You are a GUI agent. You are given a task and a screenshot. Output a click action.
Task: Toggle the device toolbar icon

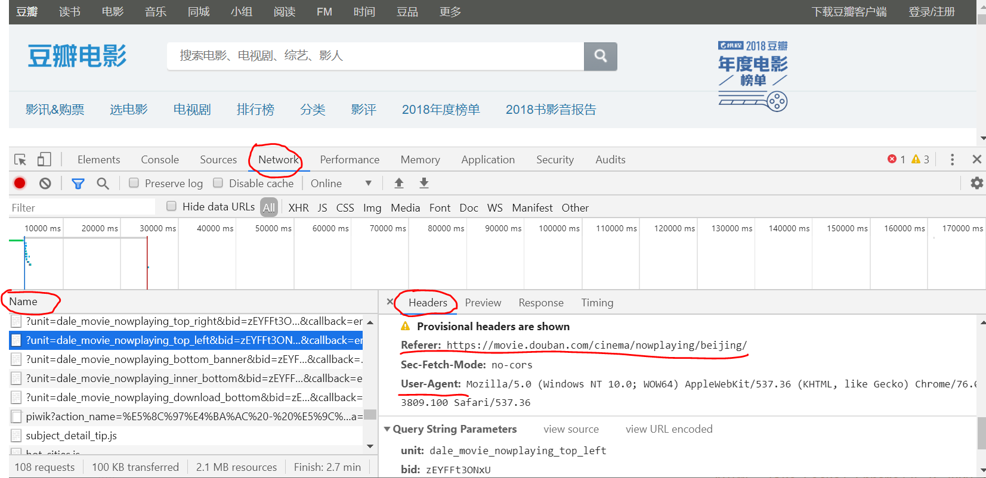coord(44,160)
